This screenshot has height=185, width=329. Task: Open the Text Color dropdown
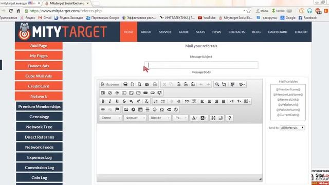pyautogui.click(x=194, y=118)
